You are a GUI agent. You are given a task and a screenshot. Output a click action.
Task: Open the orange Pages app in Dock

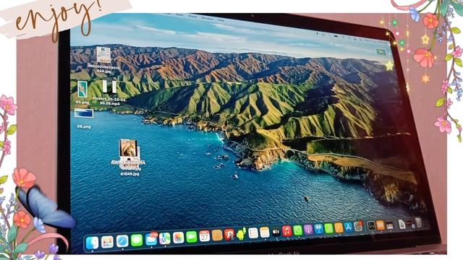point(339,228)
